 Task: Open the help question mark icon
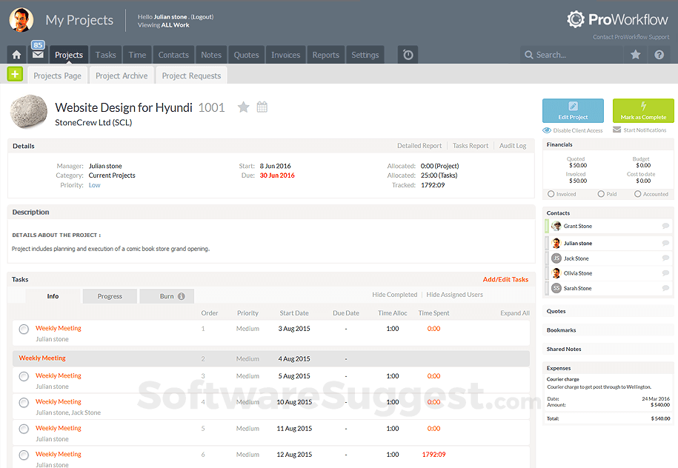(659, 54)
